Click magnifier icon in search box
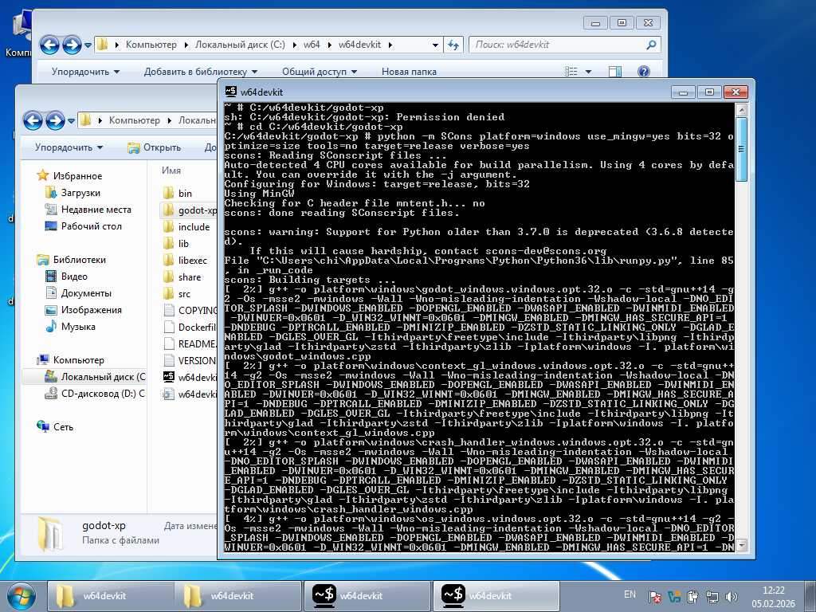 pos(650,45)
